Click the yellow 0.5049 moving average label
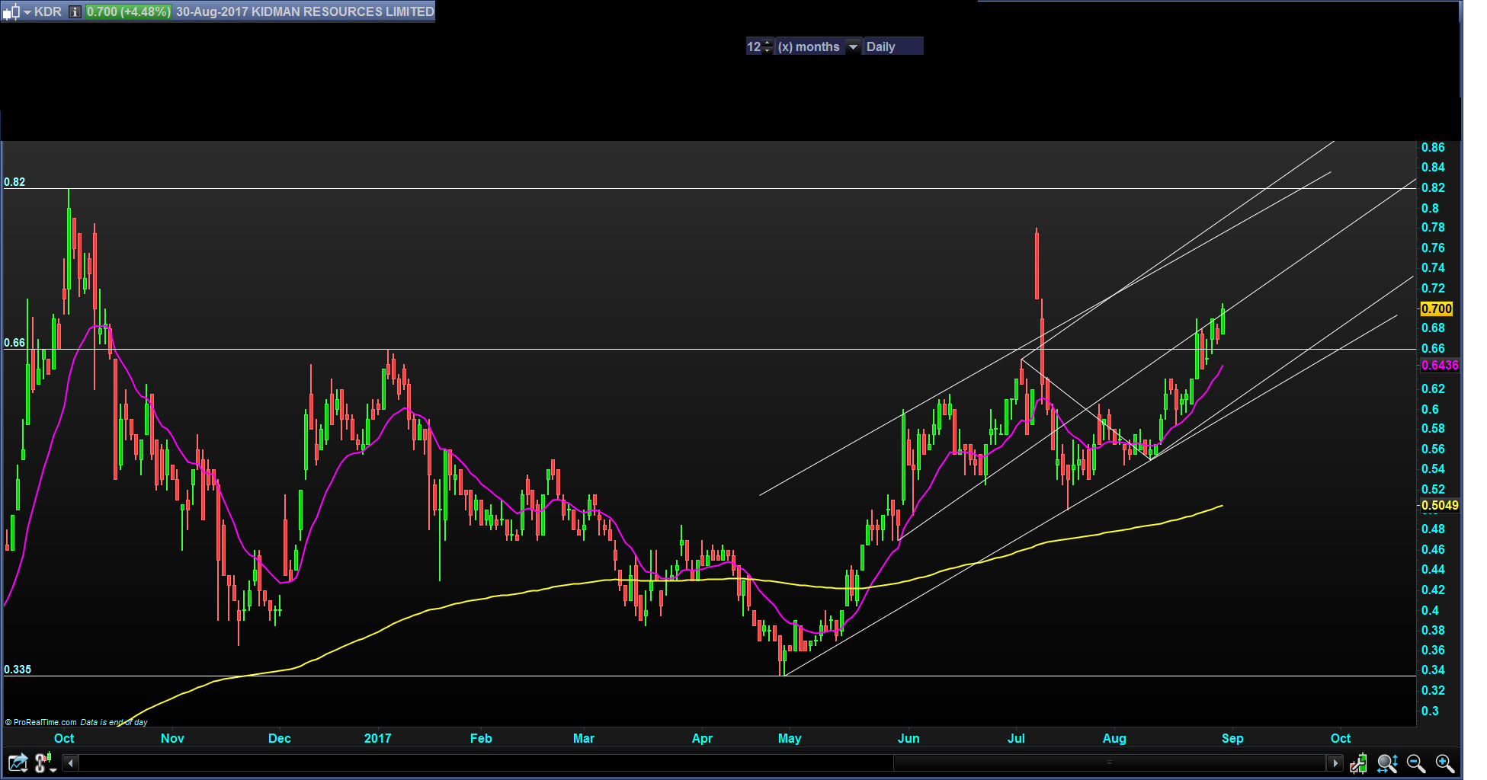Screen dimensions: 1487x780 point(1440,505)
